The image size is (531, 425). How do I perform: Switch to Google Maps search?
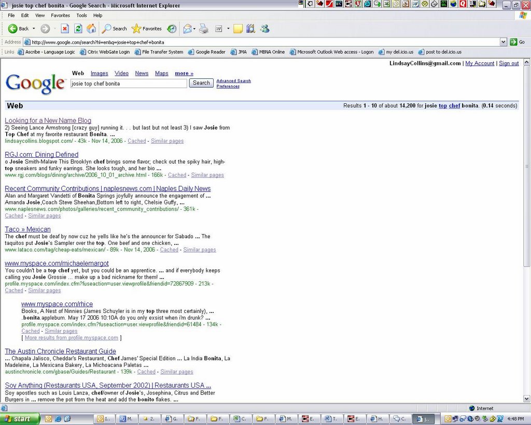tap(162, 73)
